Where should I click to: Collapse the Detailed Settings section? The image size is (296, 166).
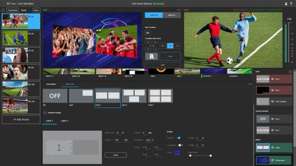click(45, 112)
